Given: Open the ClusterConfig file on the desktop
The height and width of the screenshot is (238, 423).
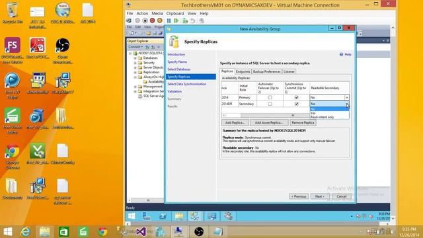Looking at the screenshot, I should 63,154.
